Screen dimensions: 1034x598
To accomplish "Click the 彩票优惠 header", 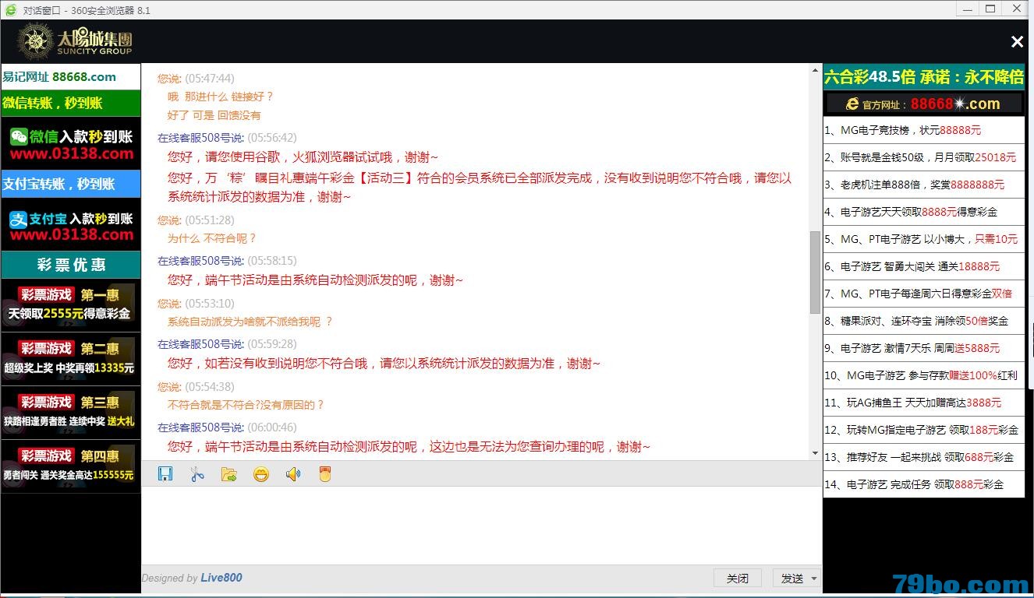I will pos(70,265).
